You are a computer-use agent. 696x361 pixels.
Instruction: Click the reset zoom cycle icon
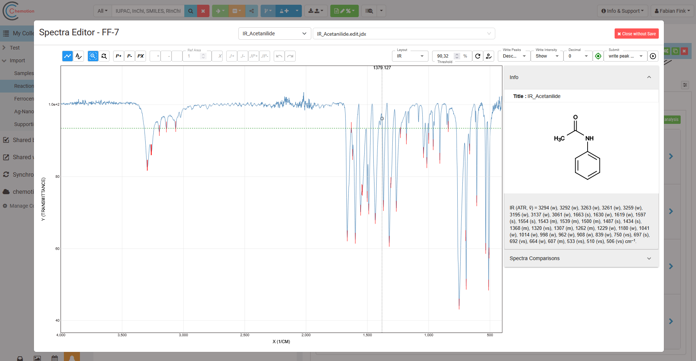click(104, 56)
